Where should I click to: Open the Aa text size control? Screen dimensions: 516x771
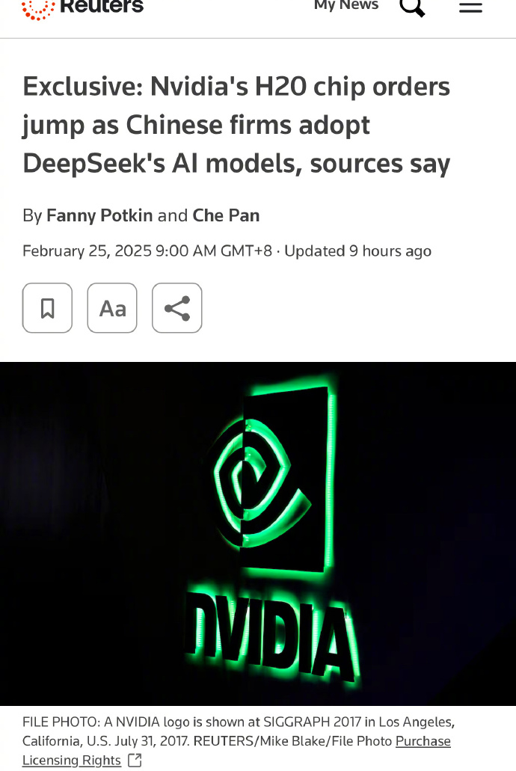[112, 308]
